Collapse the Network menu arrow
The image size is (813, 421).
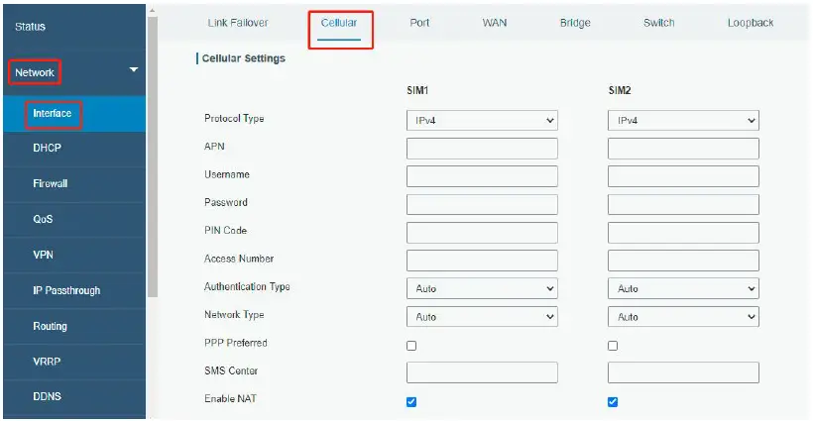coord(134,70)
